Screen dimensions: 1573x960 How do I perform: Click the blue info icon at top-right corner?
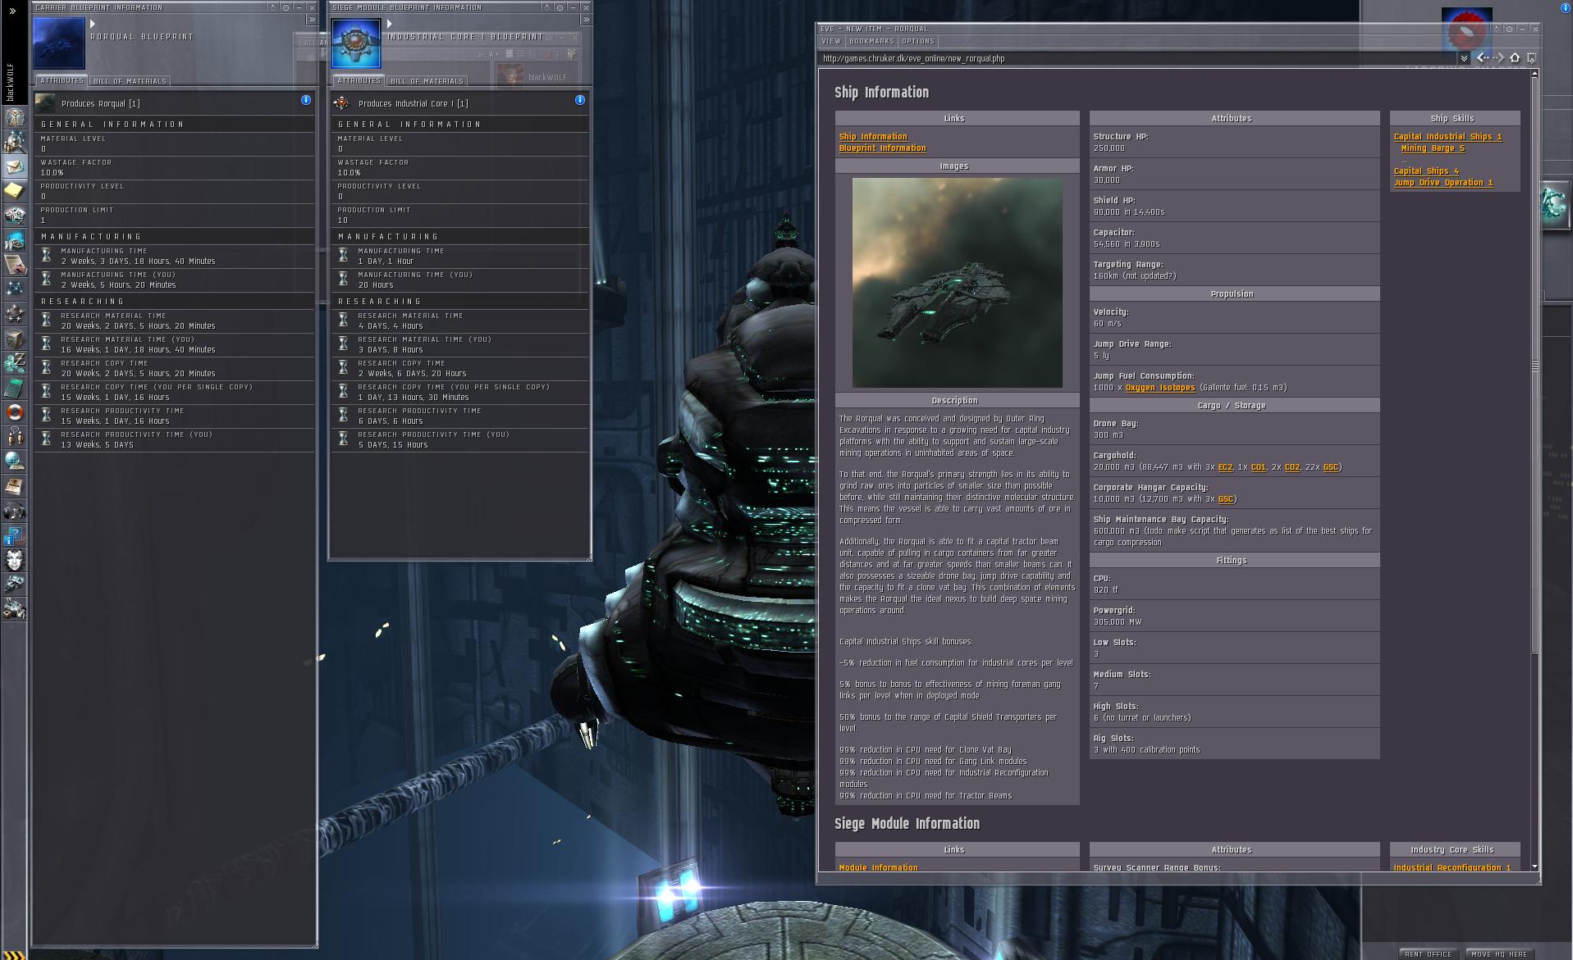pyautogui.click(x=1564, y=7)
